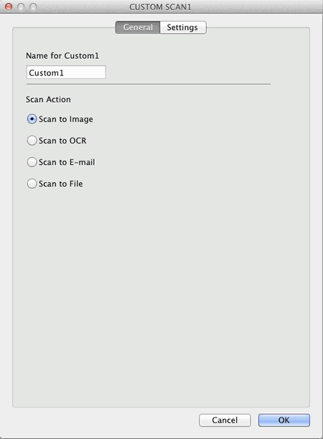Click the CUSTOM SCAN1 window title text
The height and width of the screenshot is (439, 323).
[x=160, y=7]
